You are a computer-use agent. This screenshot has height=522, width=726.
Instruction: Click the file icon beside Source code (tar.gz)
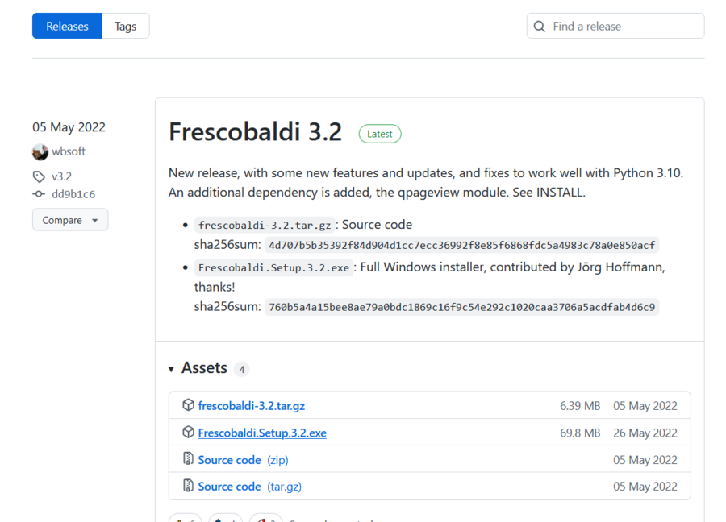click(x=188, y=486)
